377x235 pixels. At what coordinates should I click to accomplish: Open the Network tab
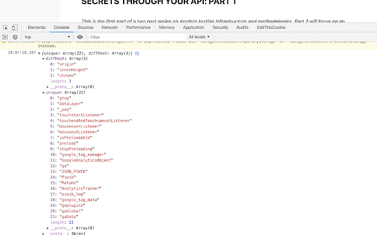pyautogui.click(x=110, y=28)
